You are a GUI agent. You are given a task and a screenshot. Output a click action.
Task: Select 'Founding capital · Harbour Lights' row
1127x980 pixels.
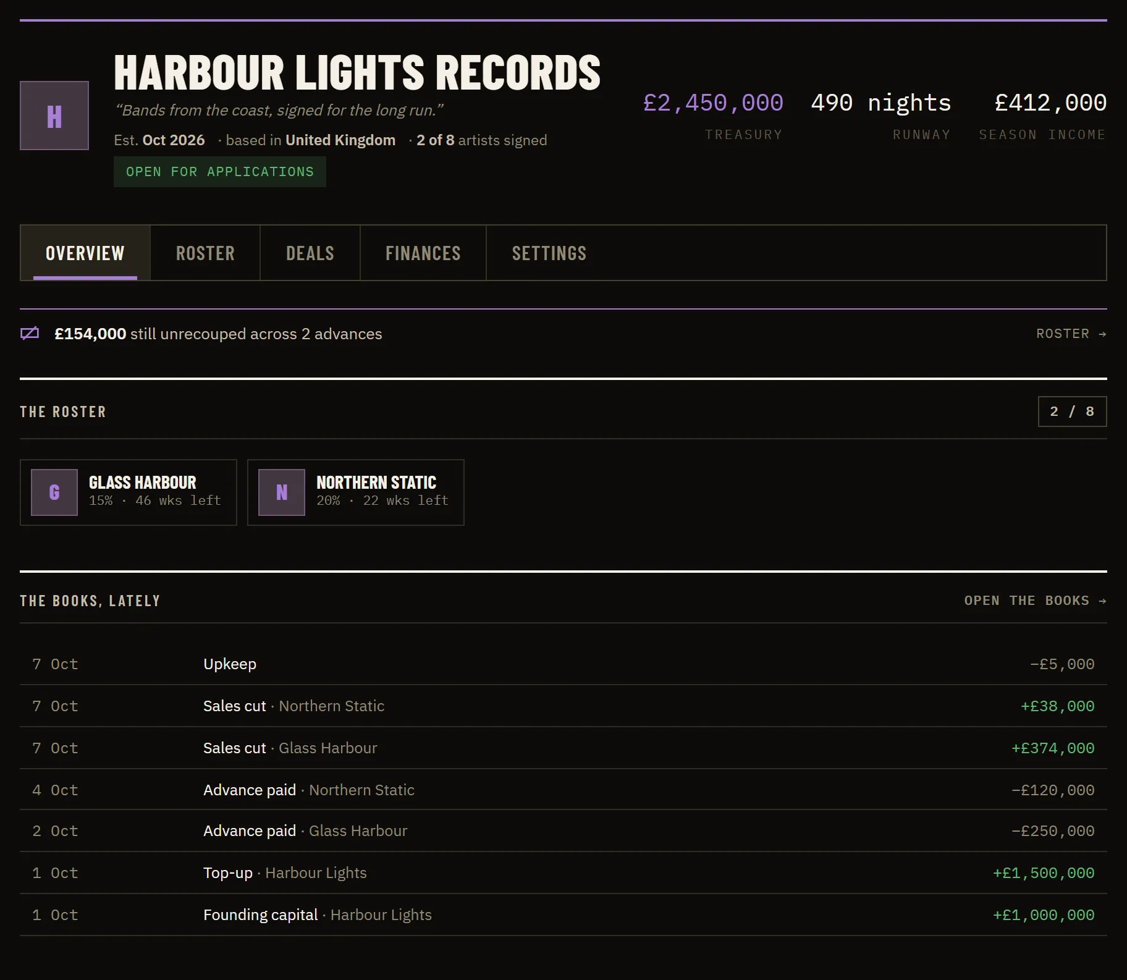coord(563,915)
